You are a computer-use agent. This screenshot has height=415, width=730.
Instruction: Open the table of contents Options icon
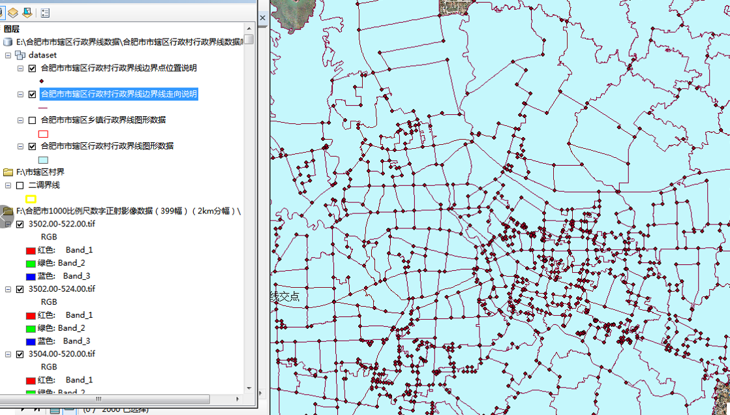[x=45, y=12]
